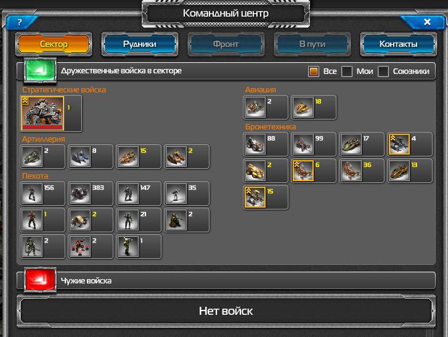Click the Авиация heading
Image resolution: width=448 pixels, height=337 pixels.
[261, 90]
